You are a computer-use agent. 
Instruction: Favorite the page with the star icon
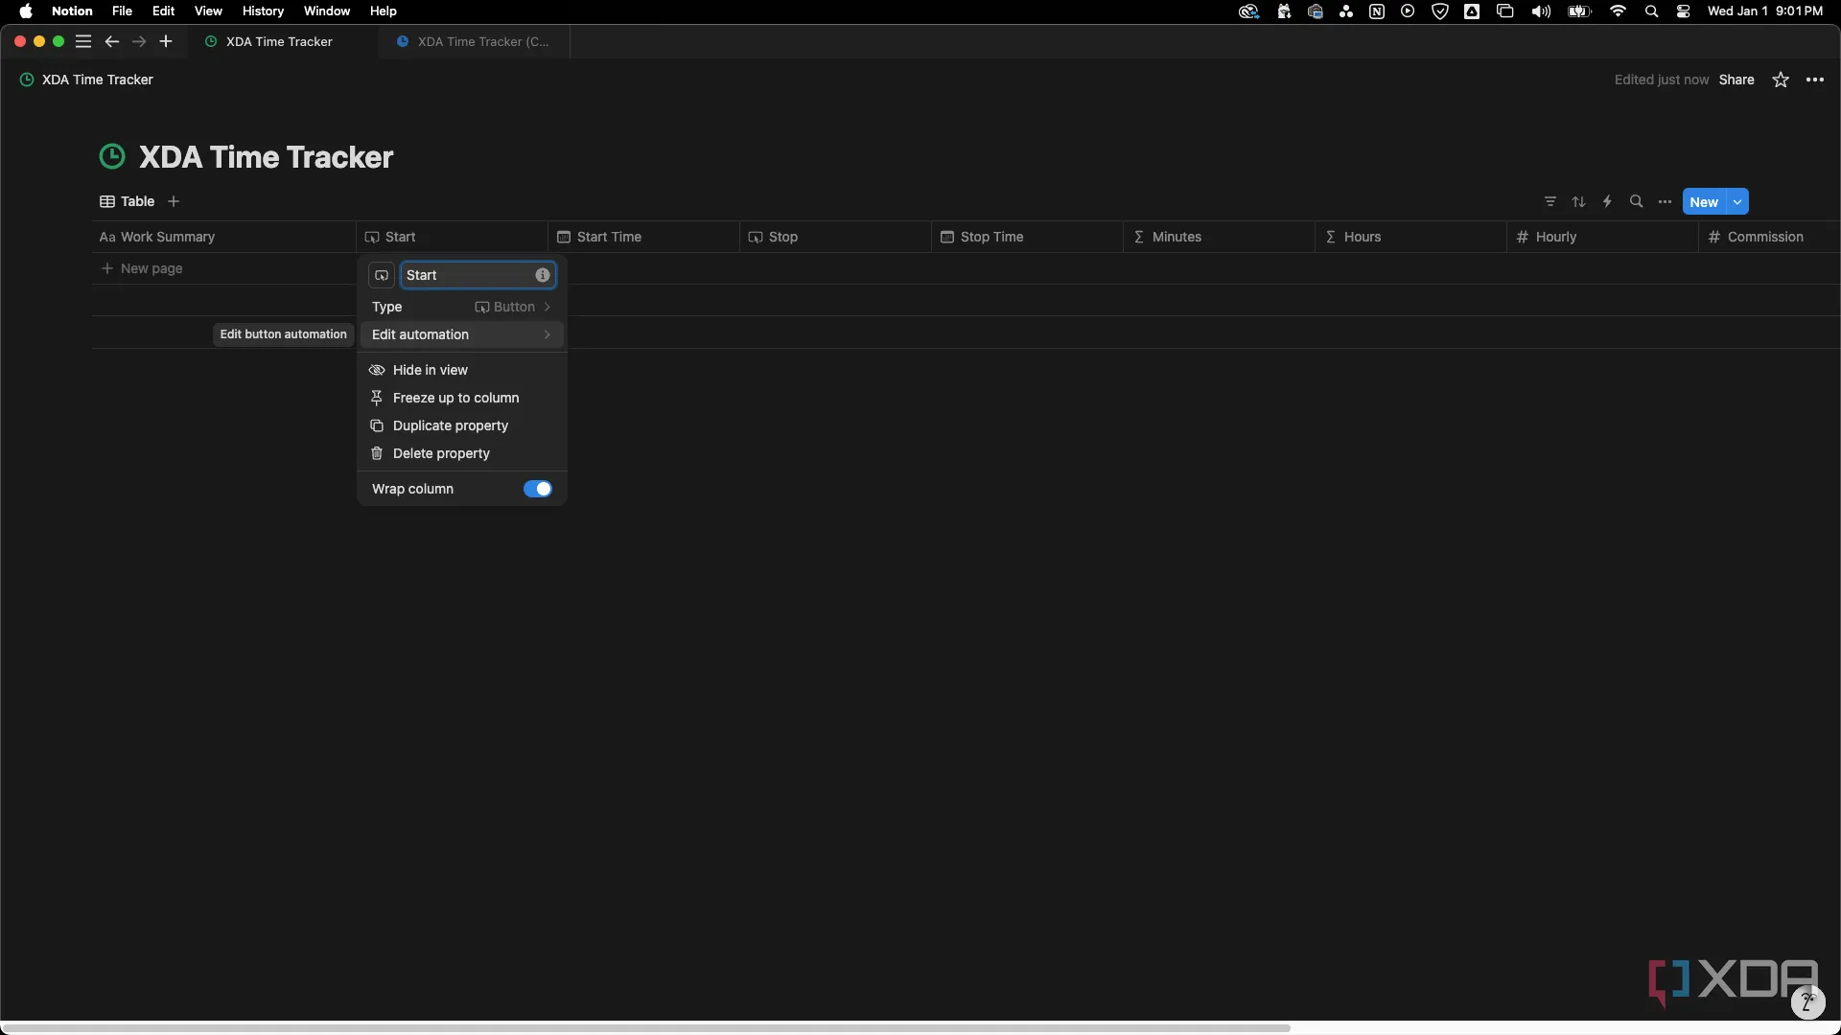1781,80
